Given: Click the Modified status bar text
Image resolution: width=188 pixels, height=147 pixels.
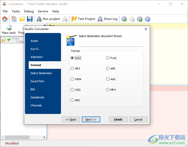Looking at the screenshot, I should click(x=12, y=143).
